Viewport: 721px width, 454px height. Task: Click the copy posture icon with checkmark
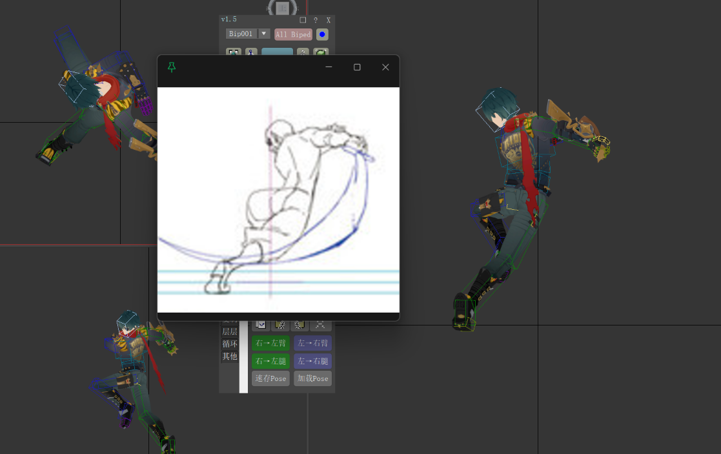click(261, 325)
